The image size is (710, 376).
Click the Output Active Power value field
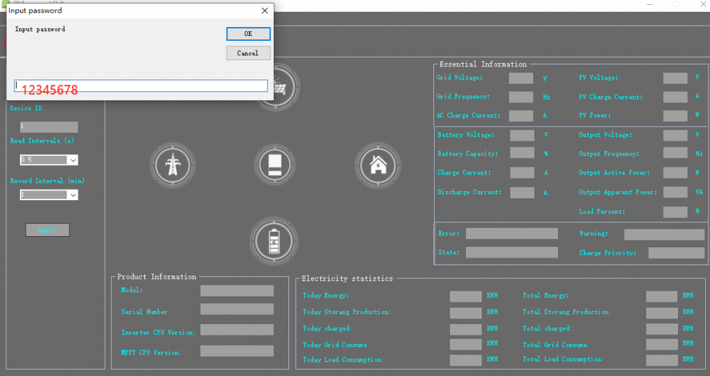click(675, 172)
